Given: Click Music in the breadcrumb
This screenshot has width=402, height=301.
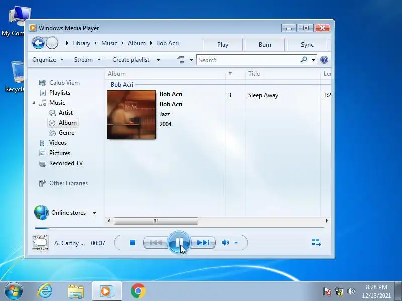Looking at the screenshot, I should pos(109,43).
